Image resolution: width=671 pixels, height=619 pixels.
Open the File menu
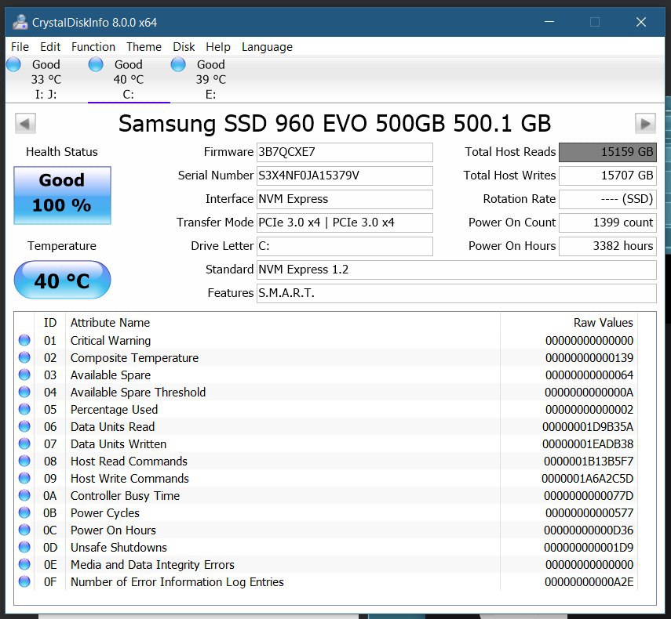pos(20,46)
